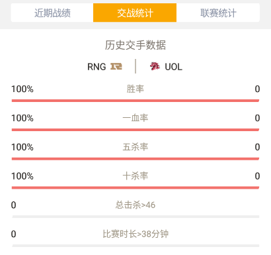
Task: Click the red 五杀率 progress bar
Action: [135, 159]
